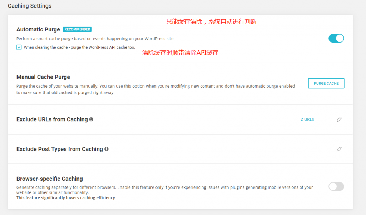This screenshot has width=366, height=215.
Task: Click the pencil icon for Exclude URLs
Action: [x=339, y=119]
